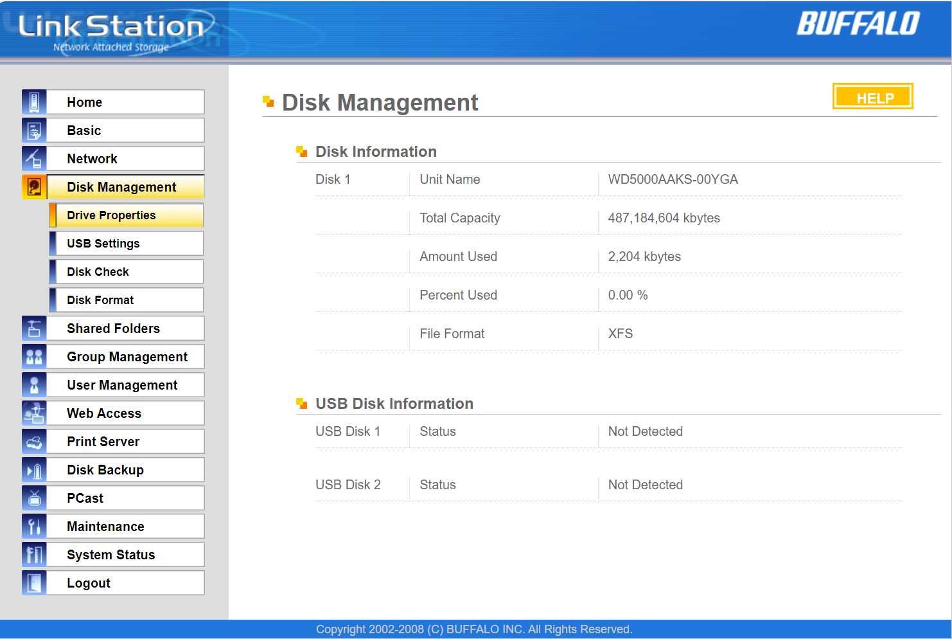The height and width of the screenshot is (639, 952).
Task: Select the Disk Management menu entry
Action: 126,187
